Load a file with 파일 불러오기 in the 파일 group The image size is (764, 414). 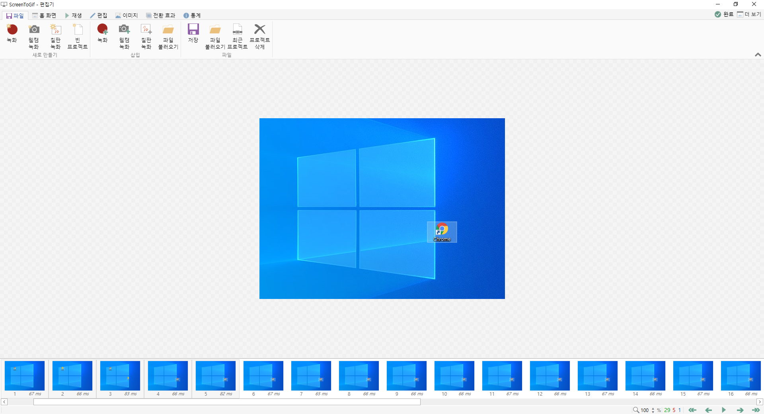(215, 36)
